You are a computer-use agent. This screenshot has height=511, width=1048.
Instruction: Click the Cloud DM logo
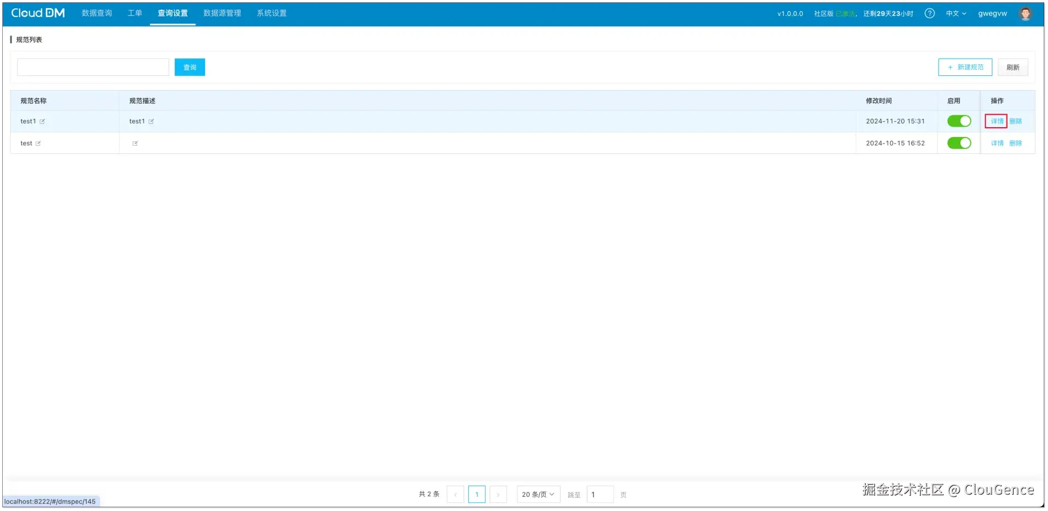pos(38,13)
